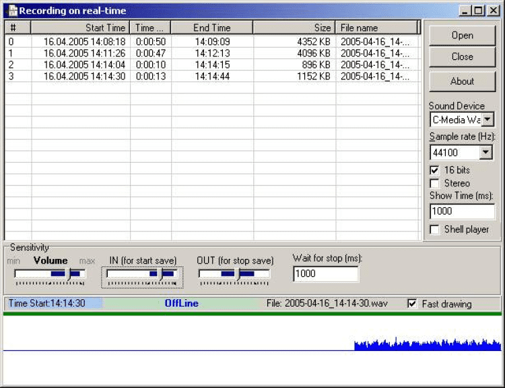
Task: Click the OffLine status indicator
Action: [181, 303]
